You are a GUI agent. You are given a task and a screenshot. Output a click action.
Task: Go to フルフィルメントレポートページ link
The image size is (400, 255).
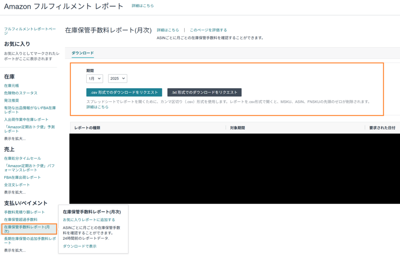pos(30,31)
